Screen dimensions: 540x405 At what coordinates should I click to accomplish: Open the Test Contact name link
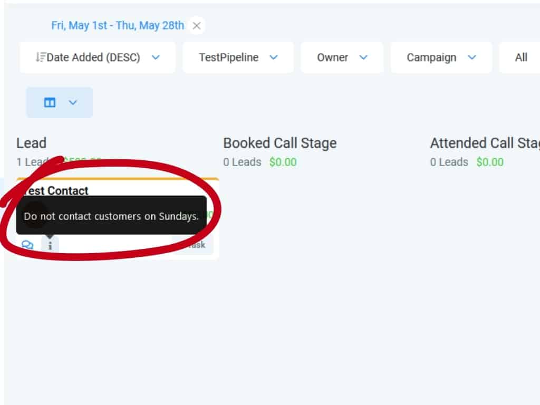(x=57, y=191)
